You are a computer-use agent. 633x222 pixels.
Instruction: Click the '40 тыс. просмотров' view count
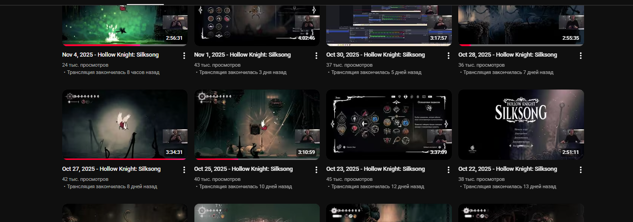217,180
